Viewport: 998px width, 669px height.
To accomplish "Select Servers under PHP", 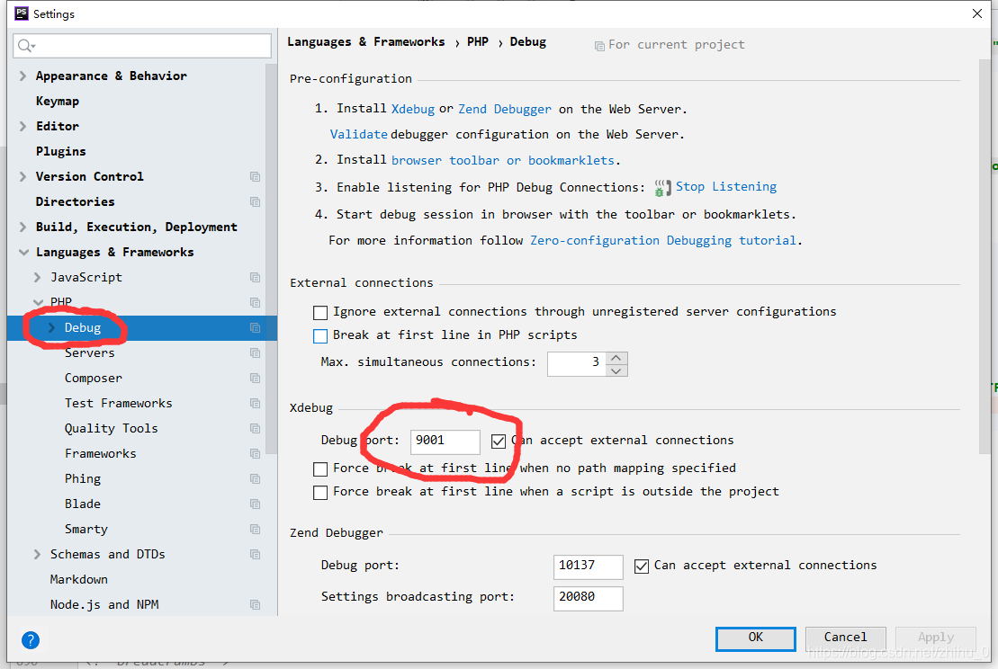I will (x=89, y=353).
